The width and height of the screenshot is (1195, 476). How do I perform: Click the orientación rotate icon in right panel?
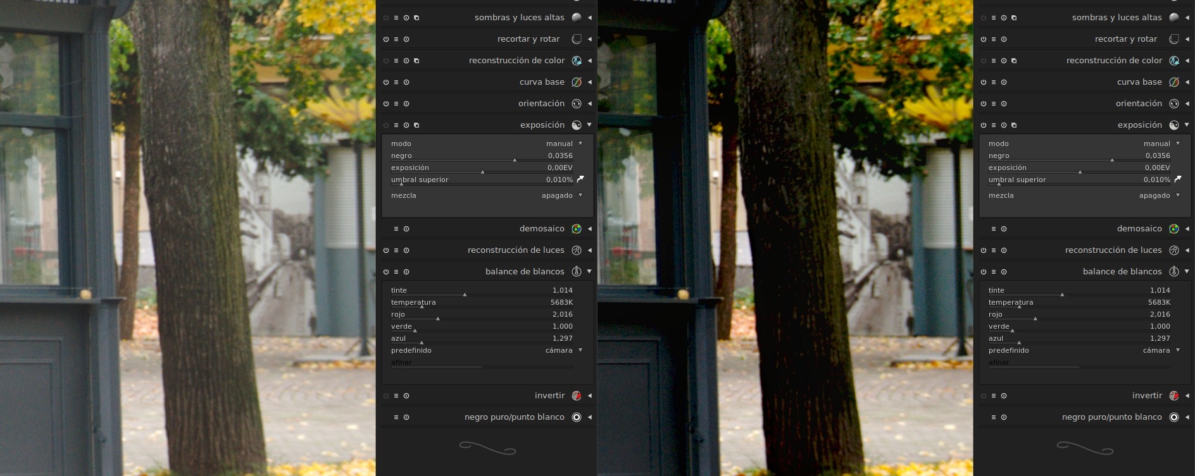pyautogui.click(x=1174, y=104)
